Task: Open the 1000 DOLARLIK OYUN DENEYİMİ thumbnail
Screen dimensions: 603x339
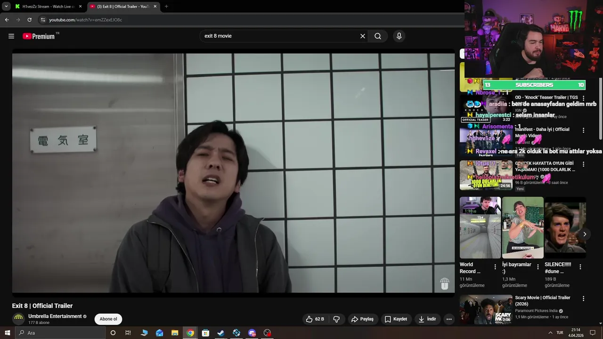Action: tap(486, 175)
